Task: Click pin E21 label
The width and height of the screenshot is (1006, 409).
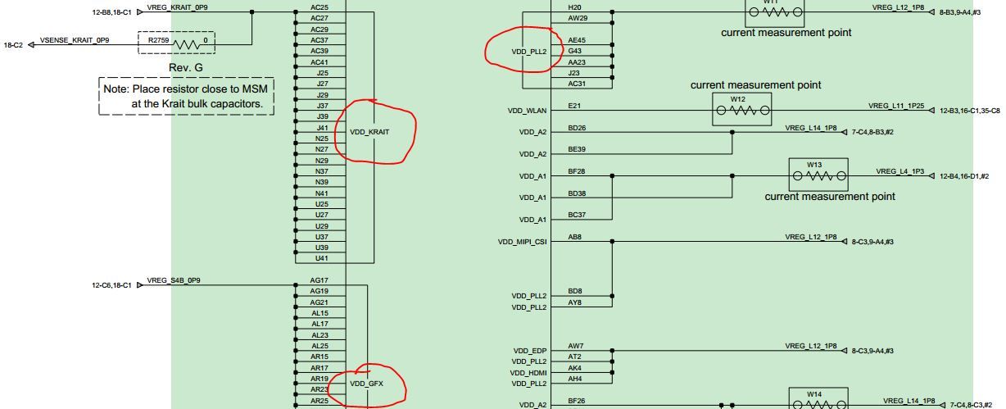Action: tap(574, 105)
